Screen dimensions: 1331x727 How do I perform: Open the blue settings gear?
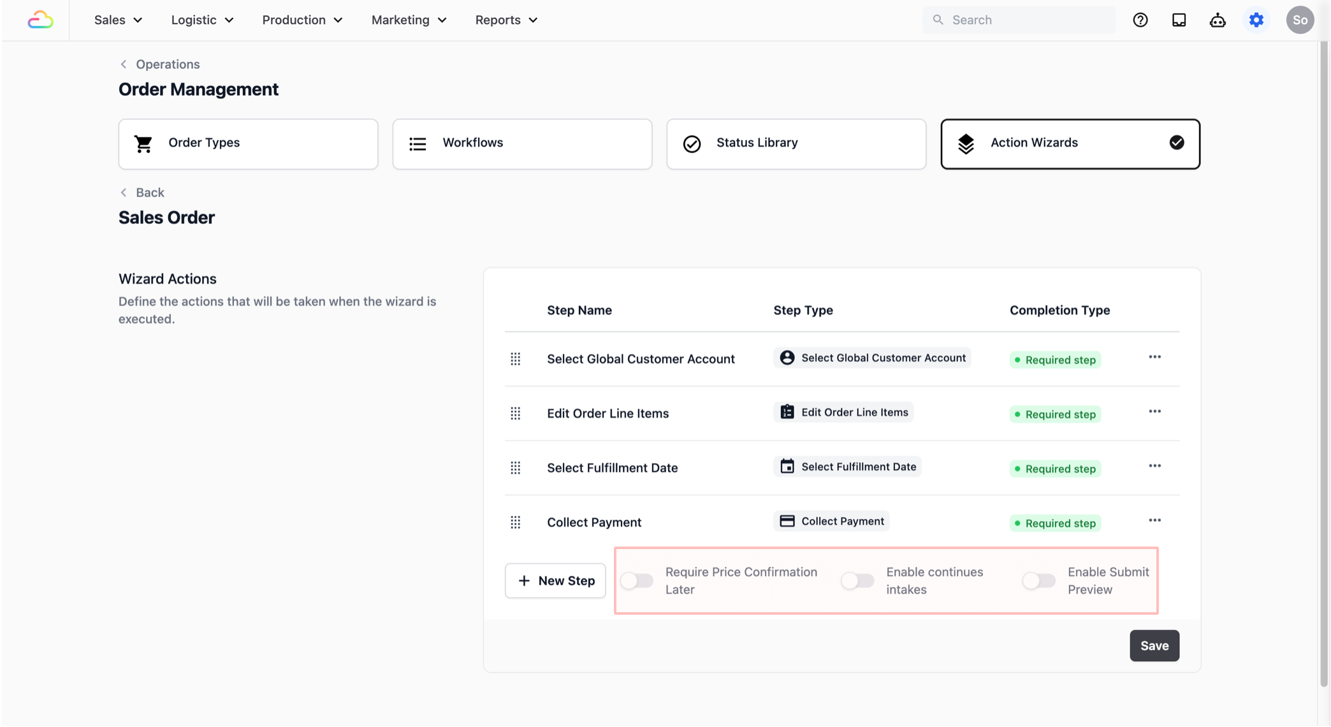click(x=1256, y=20)
